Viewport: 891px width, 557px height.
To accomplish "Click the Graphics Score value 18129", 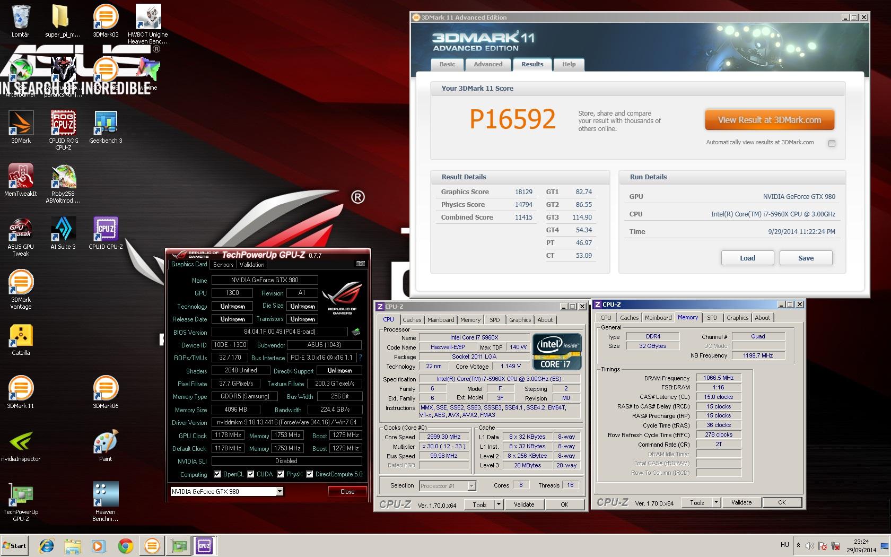I will pyautogui.click(x=523, y=192).
